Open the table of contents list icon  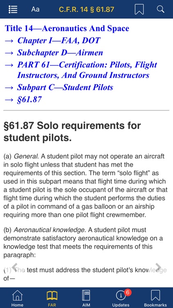pos(13,9)
